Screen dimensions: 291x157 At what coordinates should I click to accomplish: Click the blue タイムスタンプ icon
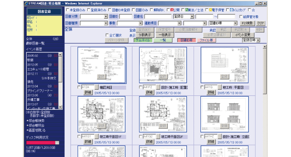[231, 10]
